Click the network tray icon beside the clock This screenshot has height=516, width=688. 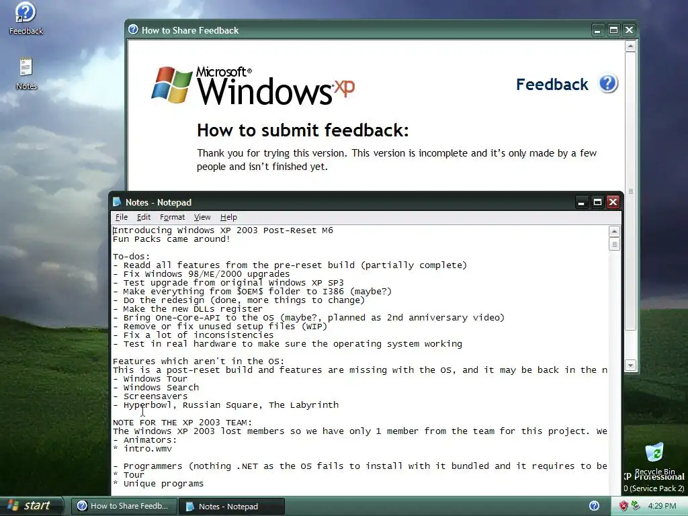634,506
